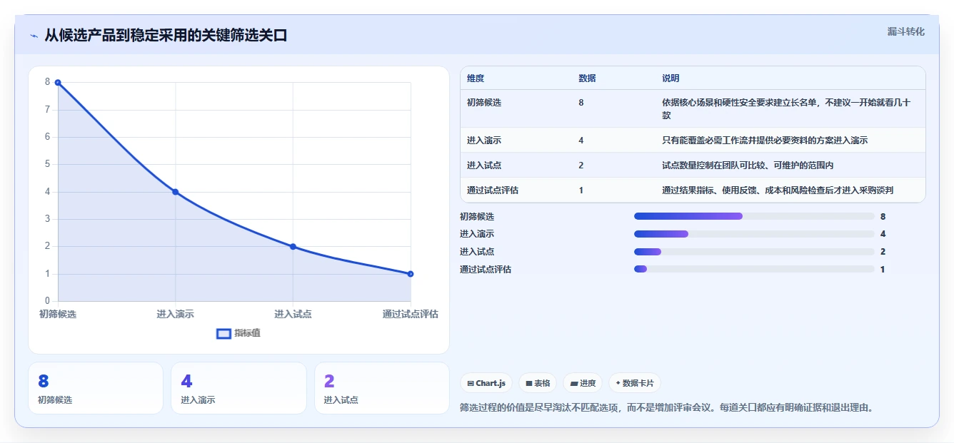Click the 进入演示 progress bar
This screenshot has height=443, width=954.
[x=754, y=234]
